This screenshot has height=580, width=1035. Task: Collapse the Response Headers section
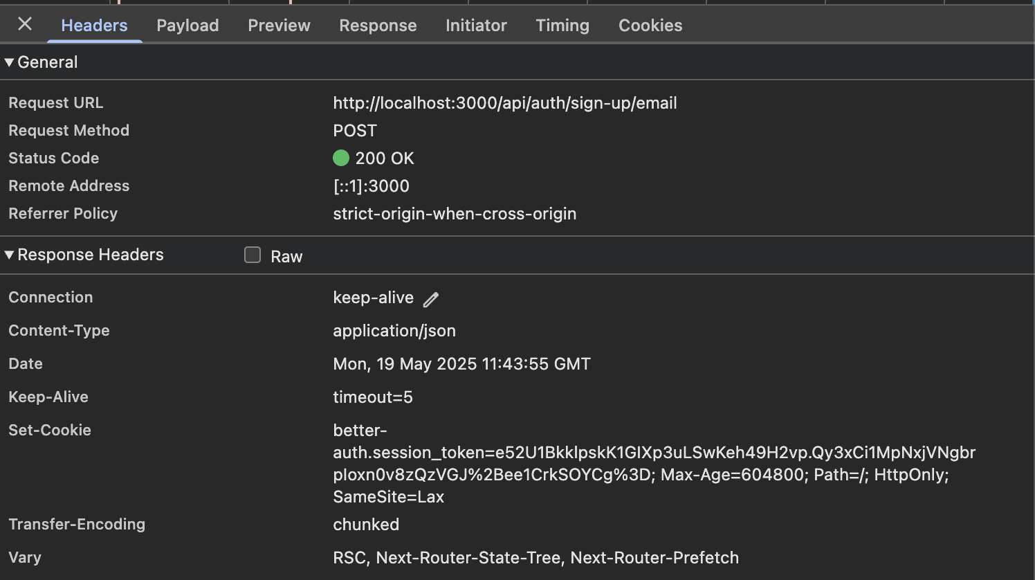pyautogui.click(x=9, y=255)
